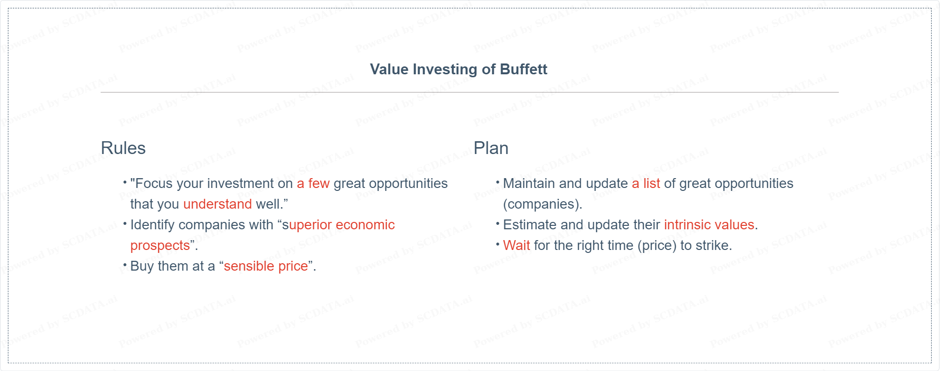Viewport: 940px width, 371px height.
Task: Click the red word 'prospects'
Action: coord(160,246)
